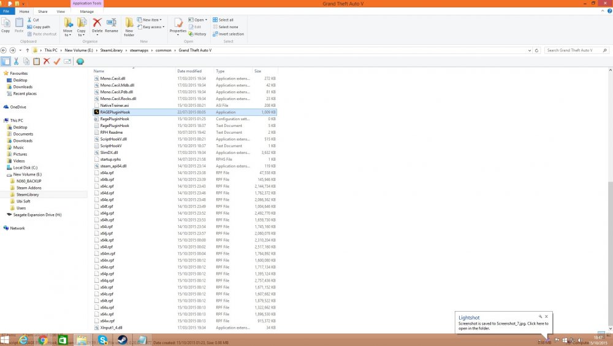Screen dimensions: 613x346
Task: Switch to the Home tab
Action: (x=25, y=12)
